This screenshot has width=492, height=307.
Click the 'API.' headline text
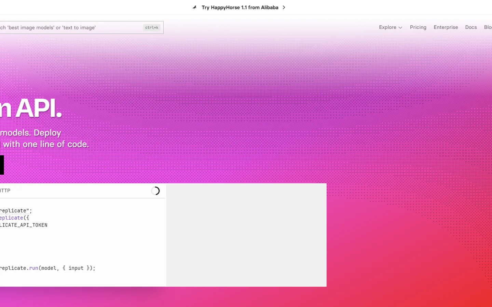point(39,108)
